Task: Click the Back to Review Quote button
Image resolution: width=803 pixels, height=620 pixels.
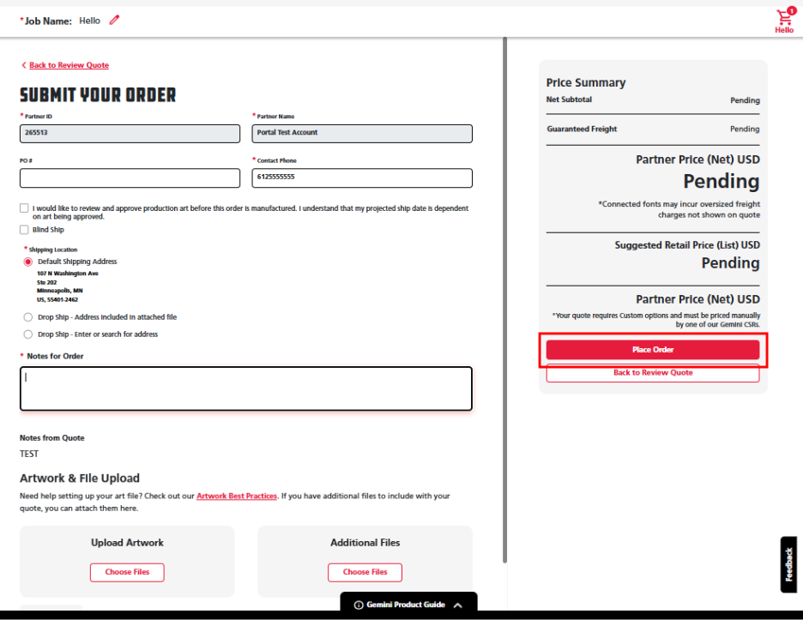Action: click(x=652, y=373)
